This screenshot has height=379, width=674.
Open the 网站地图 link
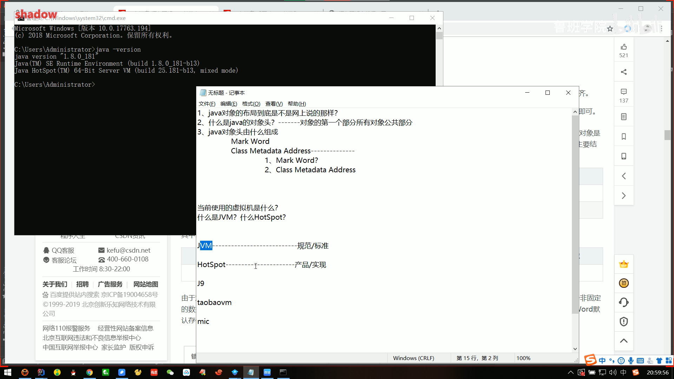pos(145,284)
